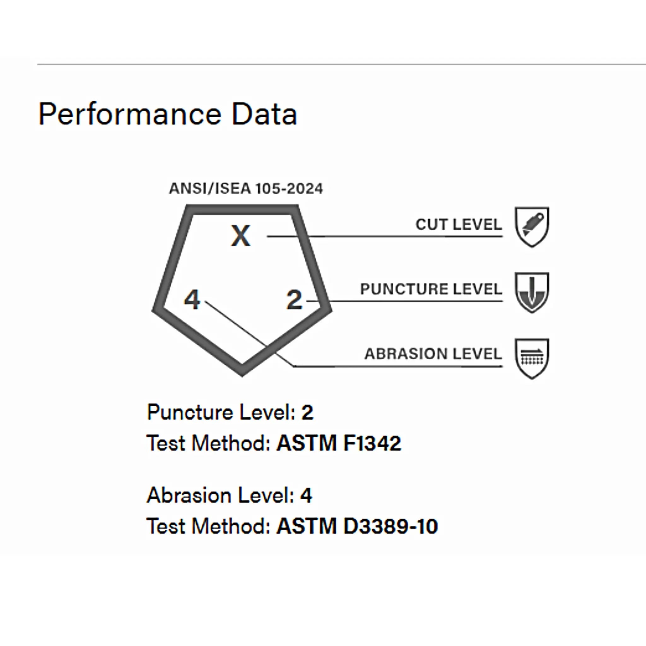Click the bold ASTM D3389-10 text
This screenshot has width=646, height=646.
pos(357,526)
